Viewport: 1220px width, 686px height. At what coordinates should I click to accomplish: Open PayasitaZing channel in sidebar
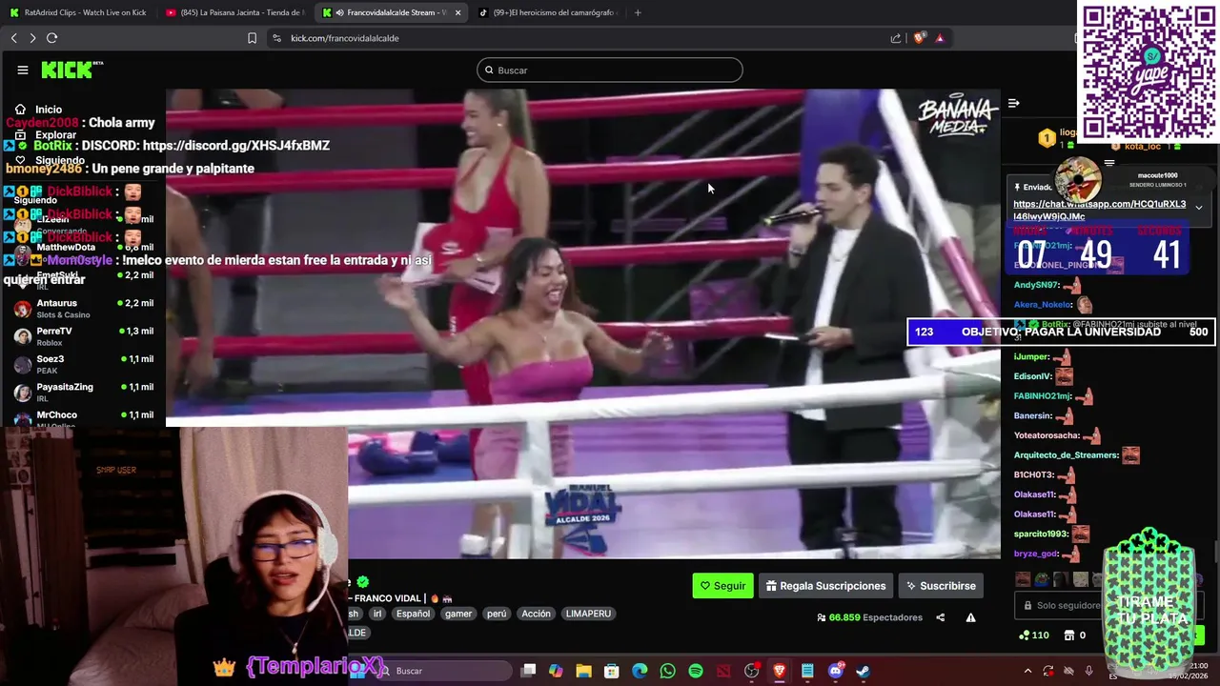tap(84, 392)
